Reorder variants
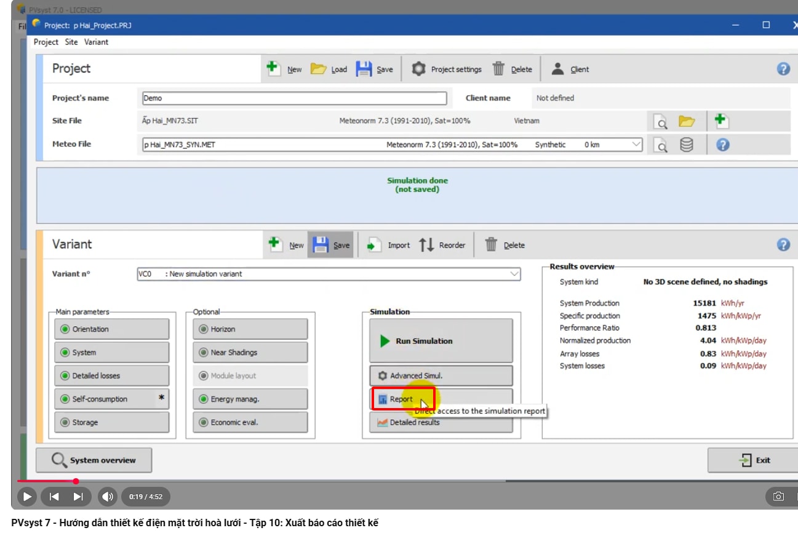This screenshot has width=798, height=549. click(442, 244)
